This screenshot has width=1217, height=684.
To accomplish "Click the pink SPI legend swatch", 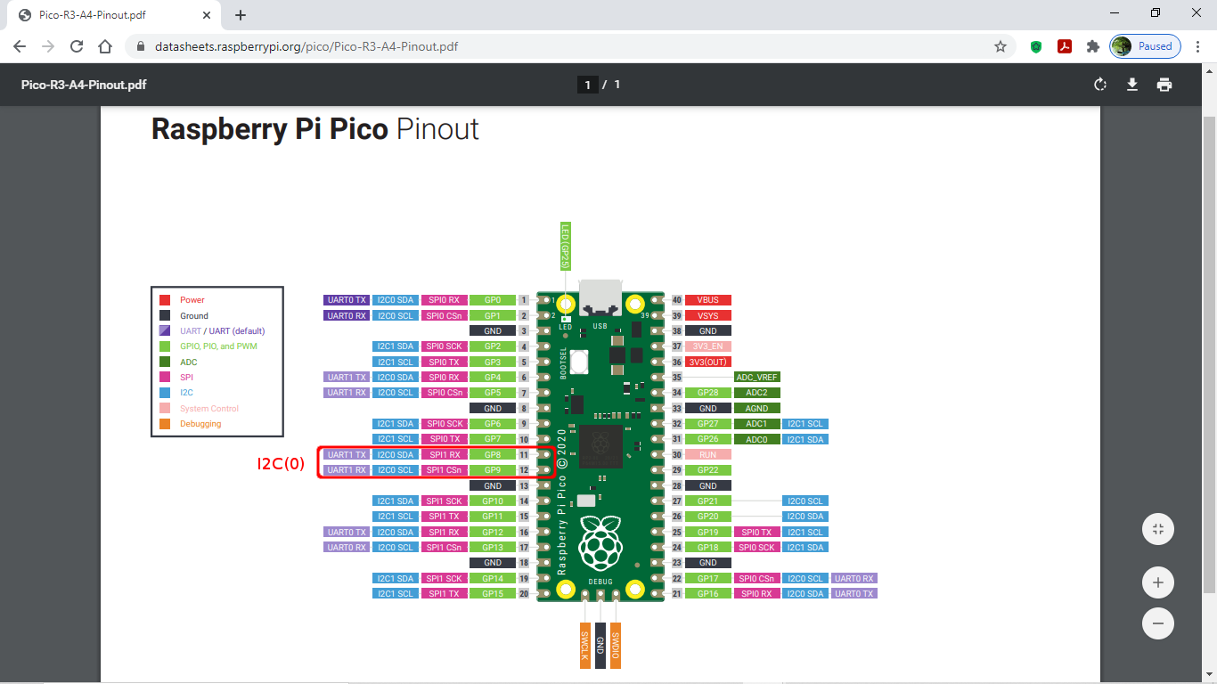I will click(165, 378).
